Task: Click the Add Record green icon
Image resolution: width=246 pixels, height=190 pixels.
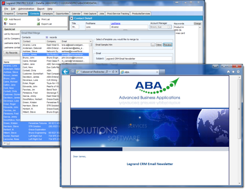Action: 6,19
